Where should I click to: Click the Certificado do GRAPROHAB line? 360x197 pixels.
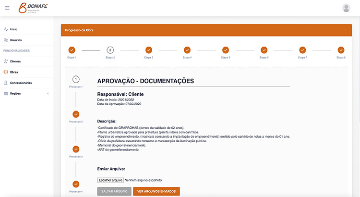(x=141, y=128)
